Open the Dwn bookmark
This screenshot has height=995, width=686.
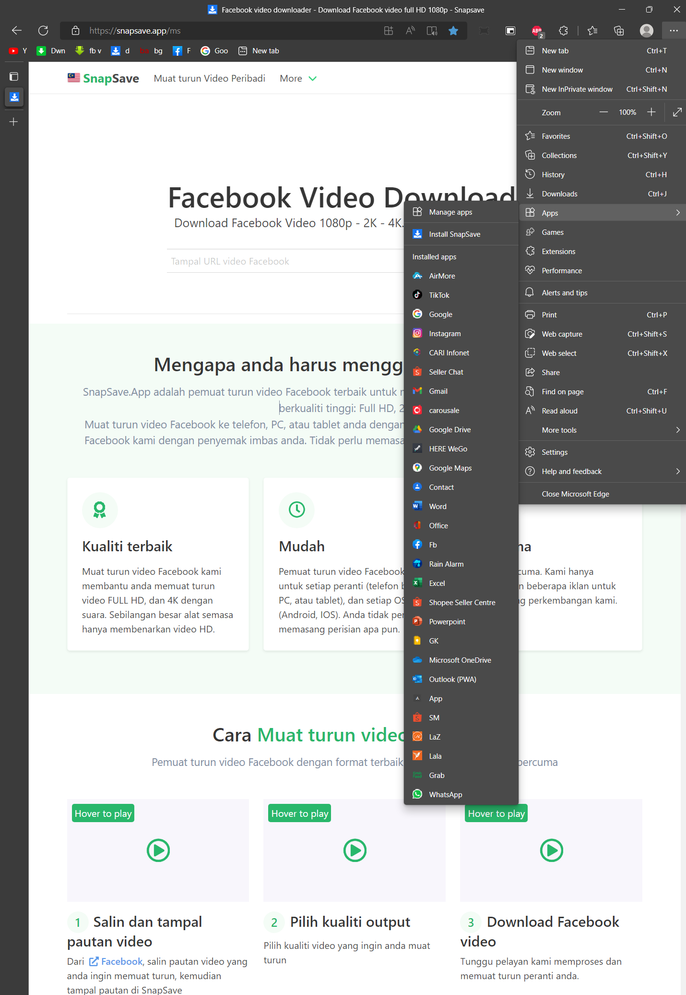click(x=51, y=51)
